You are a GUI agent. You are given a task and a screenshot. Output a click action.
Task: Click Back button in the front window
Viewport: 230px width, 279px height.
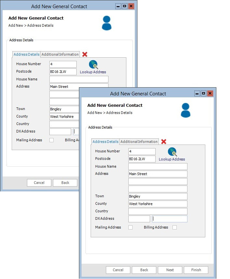click(x=144, y=270)
